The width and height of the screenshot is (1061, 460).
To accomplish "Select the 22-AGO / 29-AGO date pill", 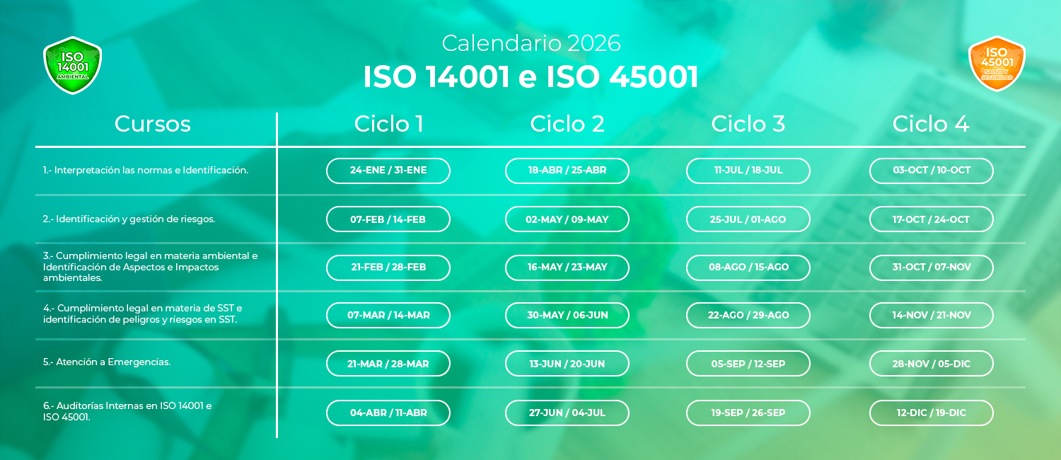I will click(x=748, y=315).
